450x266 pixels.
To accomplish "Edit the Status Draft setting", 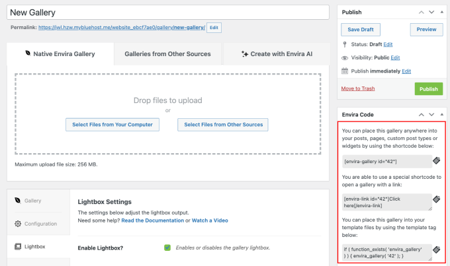I will 388,44.
